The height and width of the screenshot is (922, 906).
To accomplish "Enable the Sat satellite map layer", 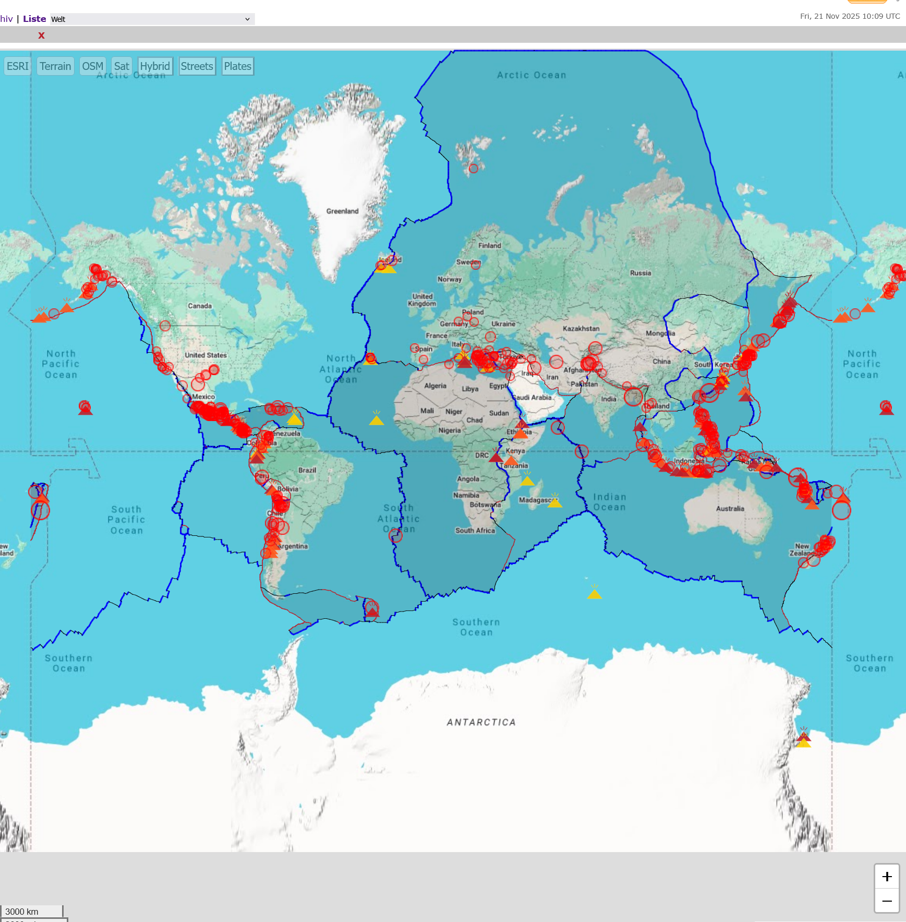I will (x=122, y=66).
